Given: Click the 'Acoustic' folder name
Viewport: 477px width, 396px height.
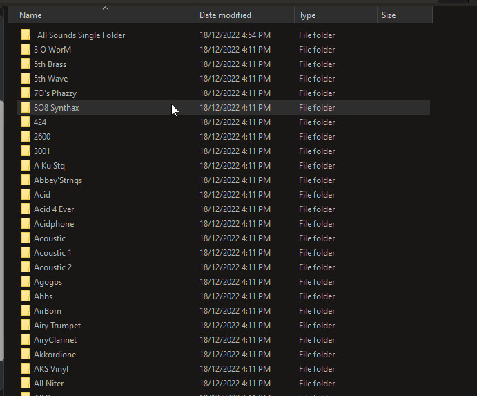Looking at the screenshot, I should tap(50, 238).
